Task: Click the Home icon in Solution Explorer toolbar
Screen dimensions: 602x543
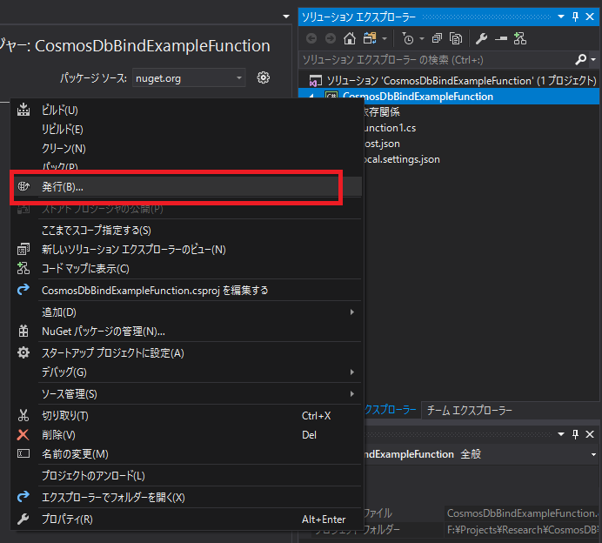Action: 350,38
